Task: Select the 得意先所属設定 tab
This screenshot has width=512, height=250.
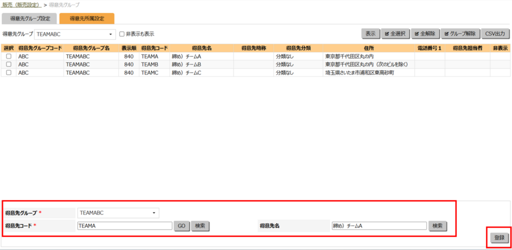Action: coord(86,19)
